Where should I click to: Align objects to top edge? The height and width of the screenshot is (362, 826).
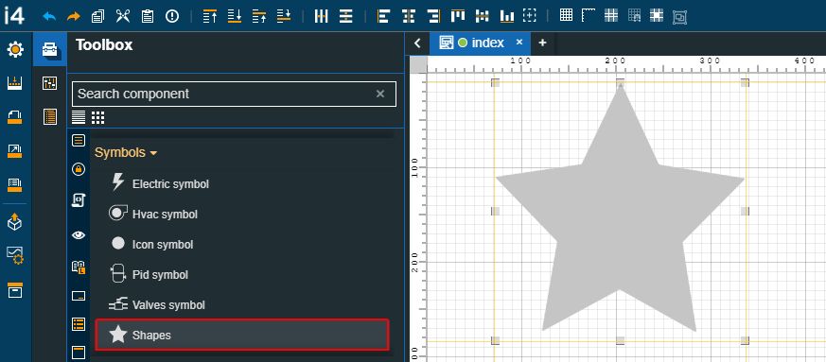pyautogui.click(x=458, y=16)
